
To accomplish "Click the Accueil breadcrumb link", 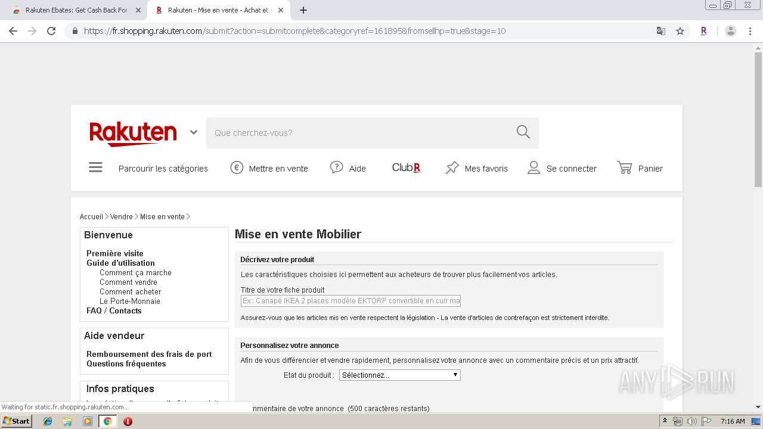I will 91,217.
